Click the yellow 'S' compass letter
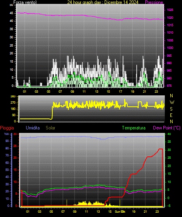The width and height of the screenshot is (182, 217). (x=171, y=109)
